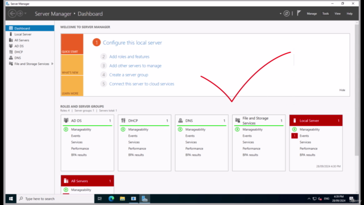Click the DHCP sidebar icon
364x205 pixels.
coord(11,52)
